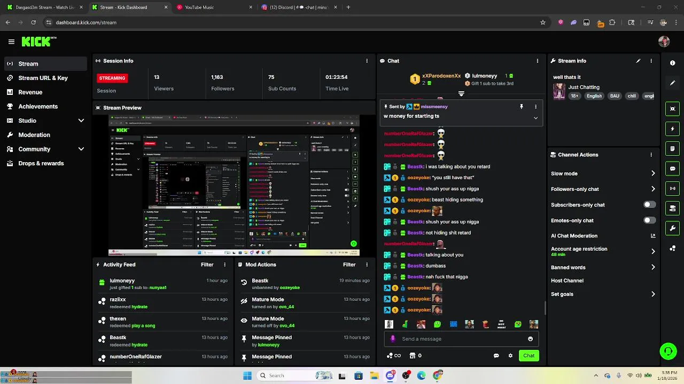
Task: Open the Mod Actions three-dot menu
Action: click(x=367, y=265)
